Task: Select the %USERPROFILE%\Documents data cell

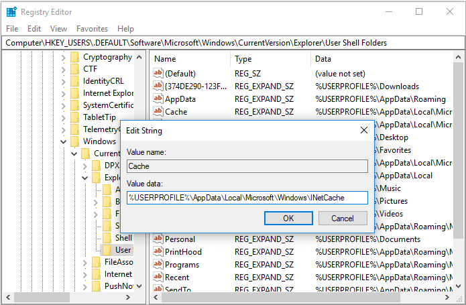Action: [x=368, y=239]
